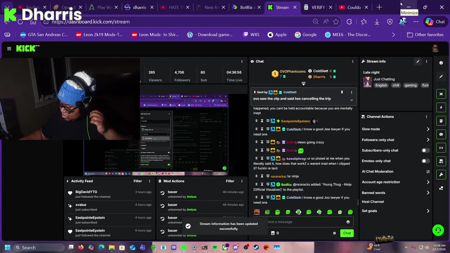Image resolution: width=450 pixels, height=253 pixels.
Task: Expand the pinned message chevron
Action: tap(351, 100)
